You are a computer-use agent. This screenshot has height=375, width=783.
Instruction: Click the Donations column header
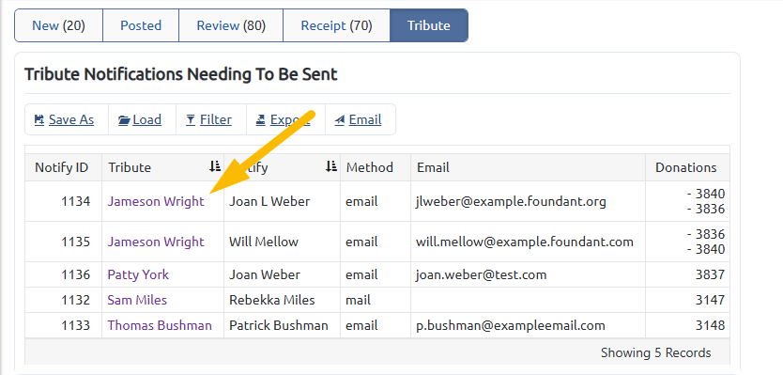[x=685, y=167]
